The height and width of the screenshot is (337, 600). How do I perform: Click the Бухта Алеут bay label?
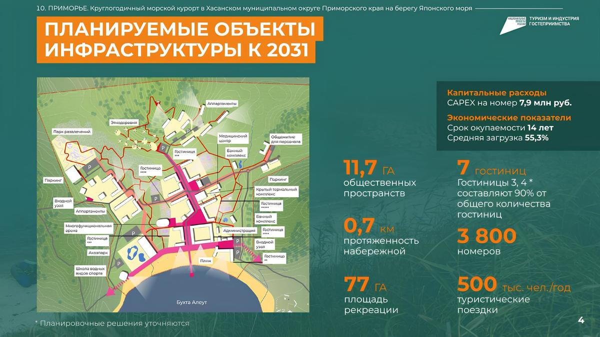point(191,303)
